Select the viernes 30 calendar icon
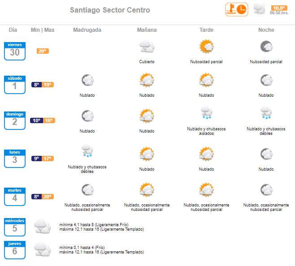 point(15,51)
